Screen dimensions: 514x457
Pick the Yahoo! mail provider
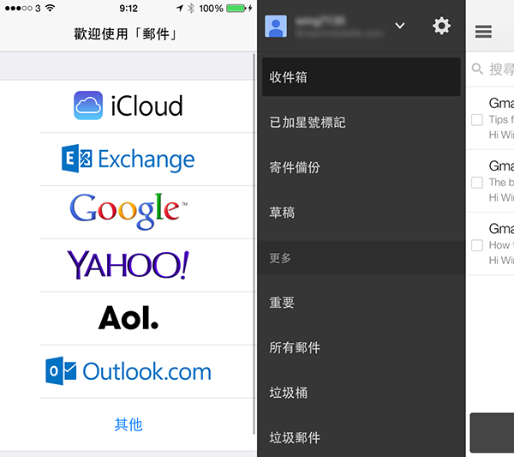click(128, 265)
